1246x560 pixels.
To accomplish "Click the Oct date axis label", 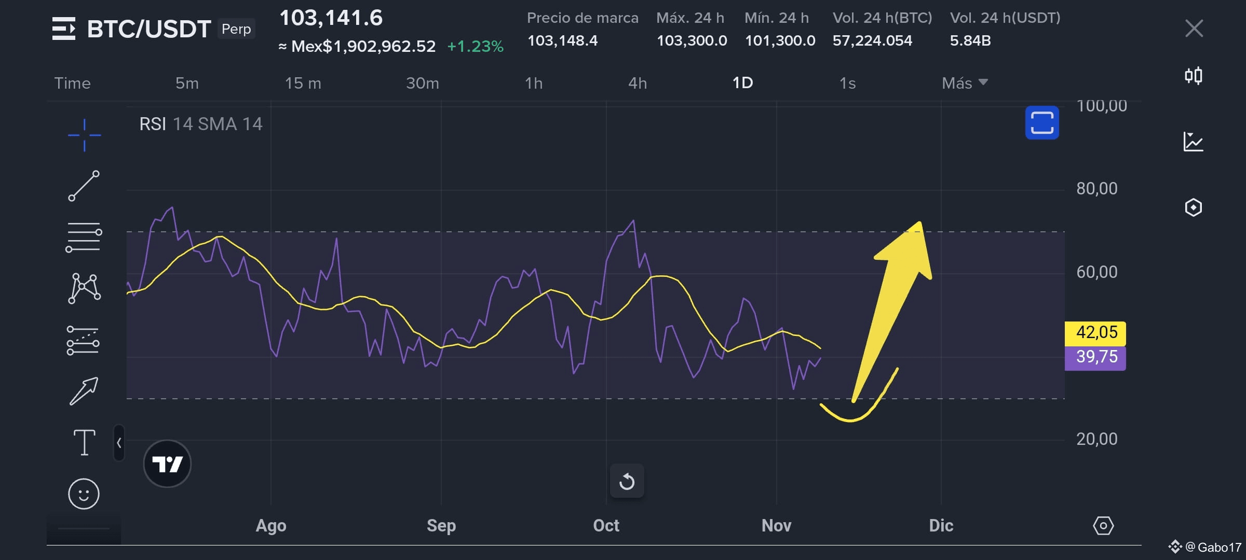I will (x=606, y=526).
